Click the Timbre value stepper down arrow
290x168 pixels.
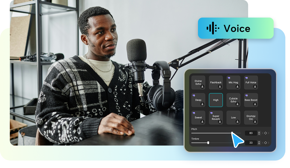tap(260, 144)
